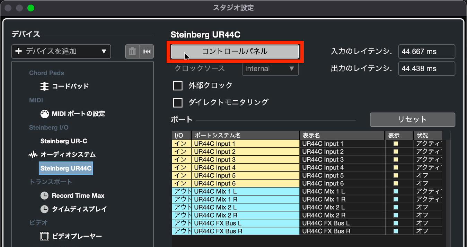Click UR44C FX Bus R port system name
This screenshot has height=247, width=467.
click(x=245, y=231)
